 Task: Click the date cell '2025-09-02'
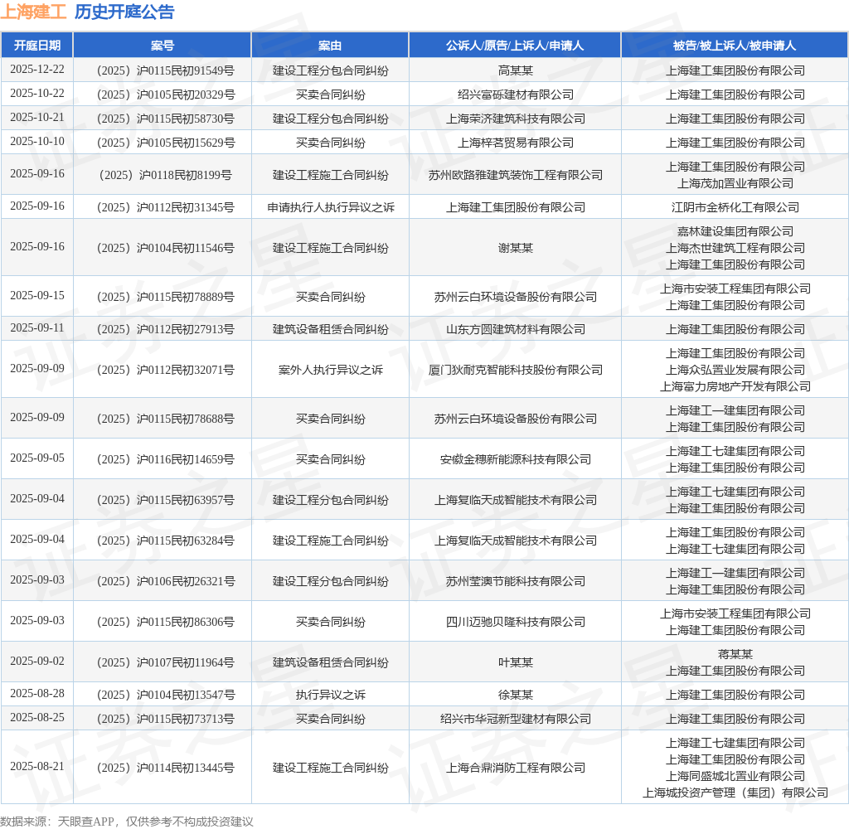click(36, 662)
